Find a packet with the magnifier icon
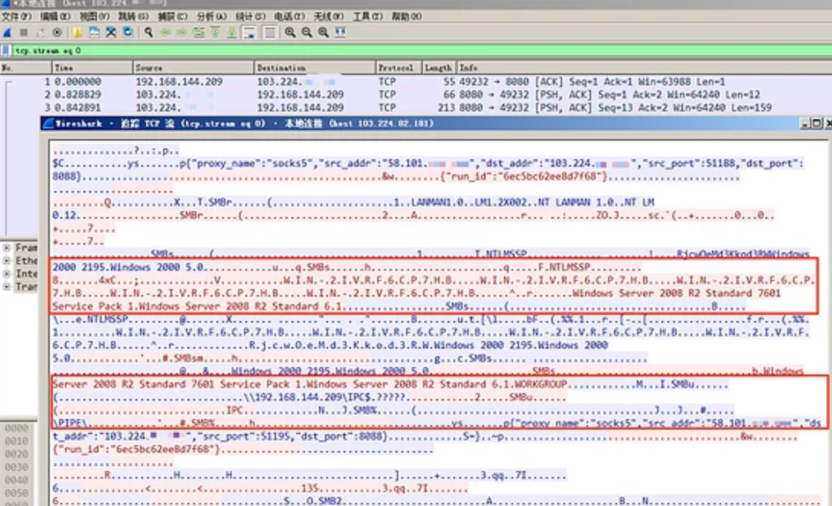 pyautogui.click(x=148, y=33)
